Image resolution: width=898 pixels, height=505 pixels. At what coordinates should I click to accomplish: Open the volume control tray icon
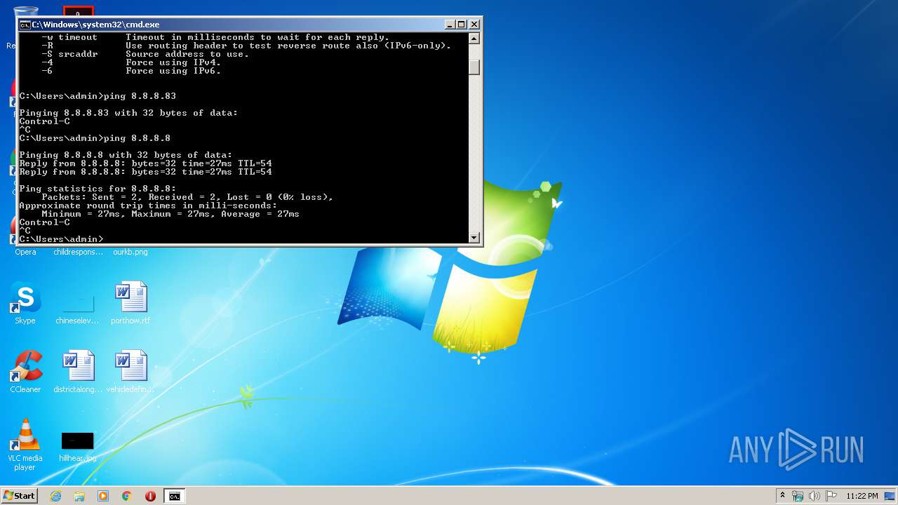(815, 496)
